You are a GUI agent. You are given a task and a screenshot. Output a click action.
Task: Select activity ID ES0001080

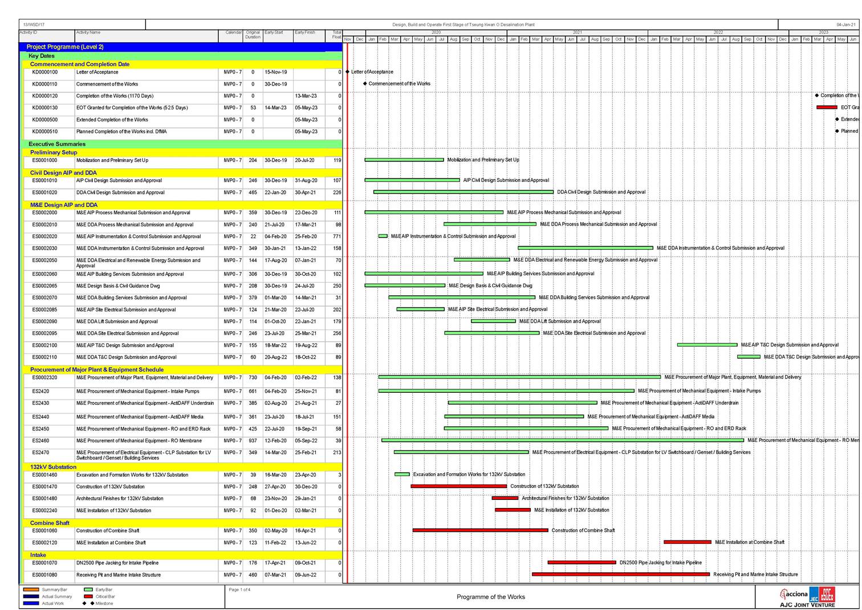point(45,575)
